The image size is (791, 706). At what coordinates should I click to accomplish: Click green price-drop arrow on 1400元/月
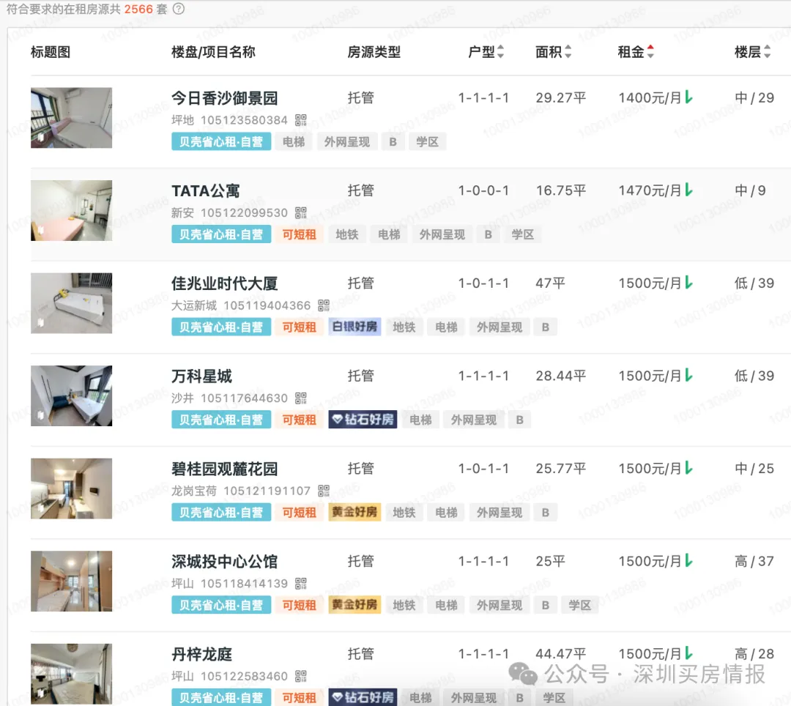(x=689, y=97)
